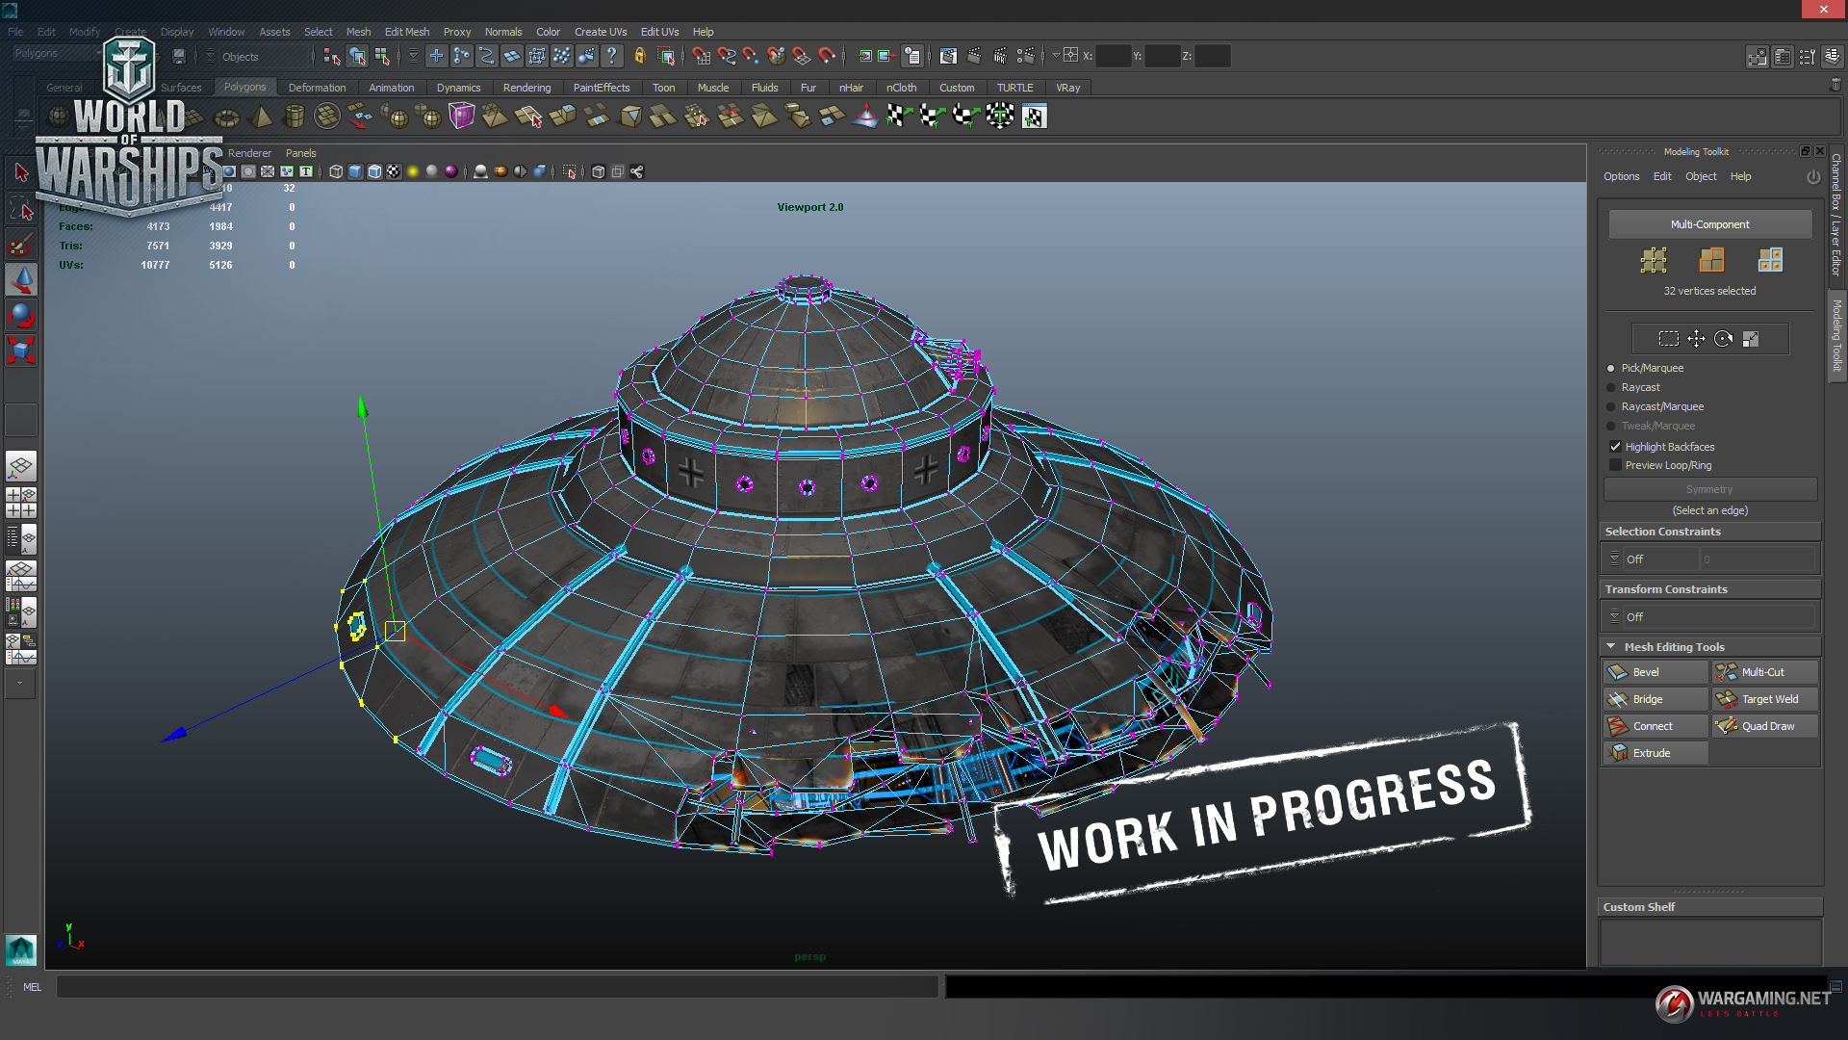
Task: Click scale icon in Modeling Toolkit
Action: (x=1751, y=339)
